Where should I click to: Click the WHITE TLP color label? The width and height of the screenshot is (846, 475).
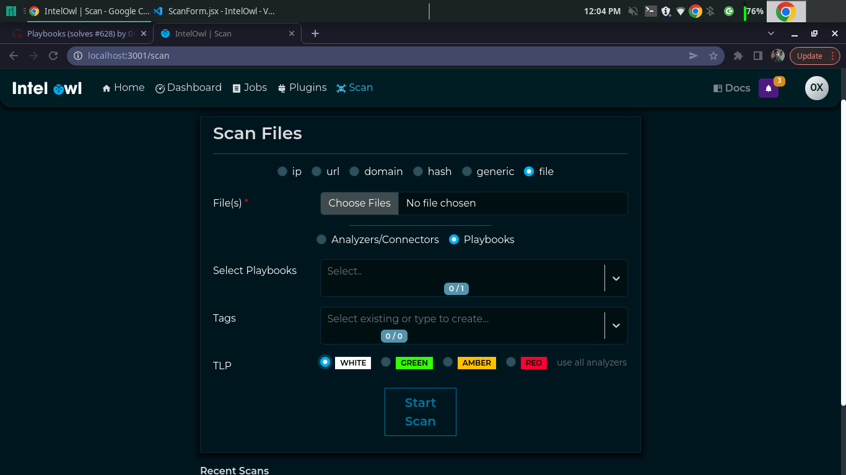353,363
